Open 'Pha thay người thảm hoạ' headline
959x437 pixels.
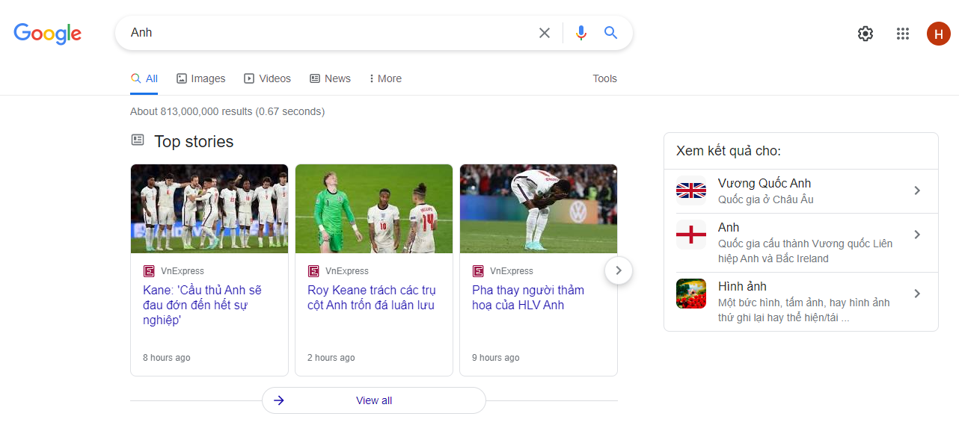click(528, 297)
